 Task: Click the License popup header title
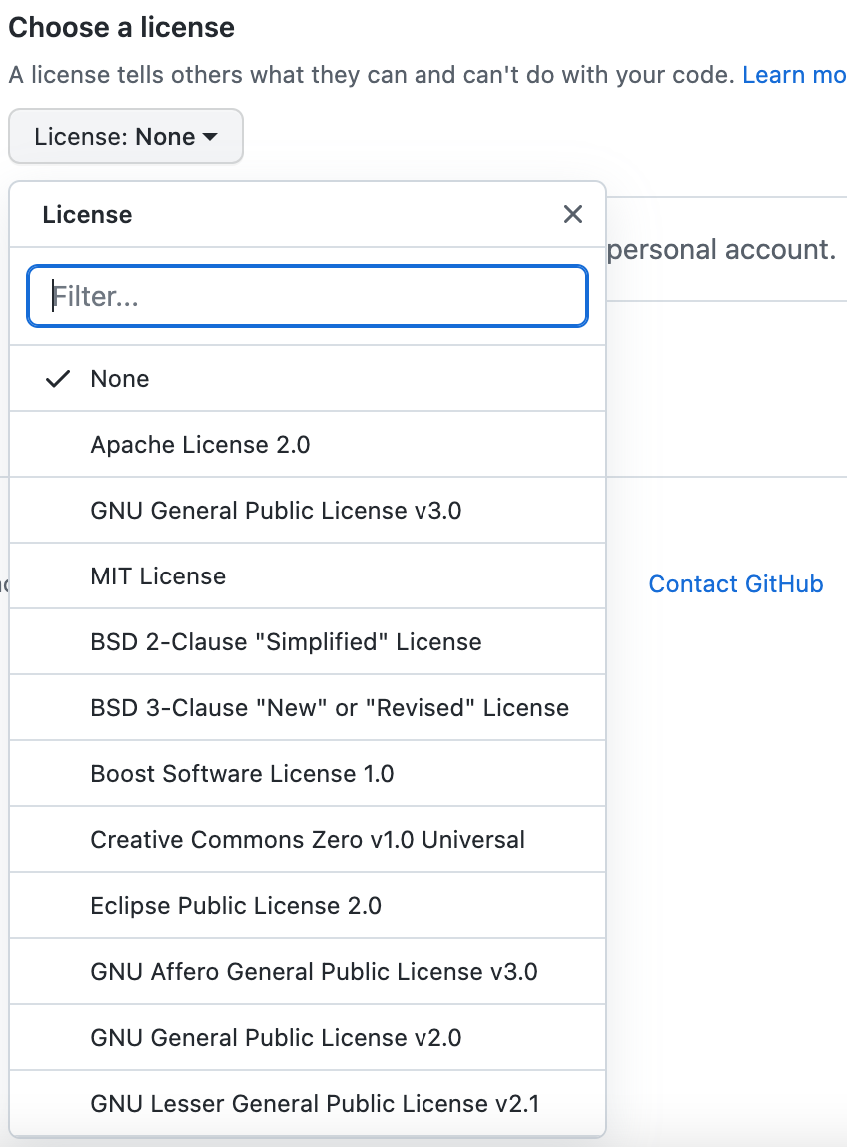(x=87, y=215)
